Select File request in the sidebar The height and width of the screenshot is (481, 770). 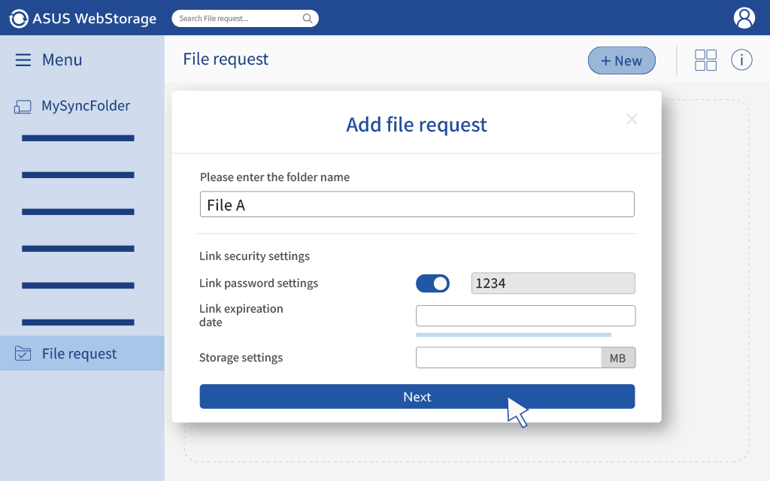click(82, 353)
